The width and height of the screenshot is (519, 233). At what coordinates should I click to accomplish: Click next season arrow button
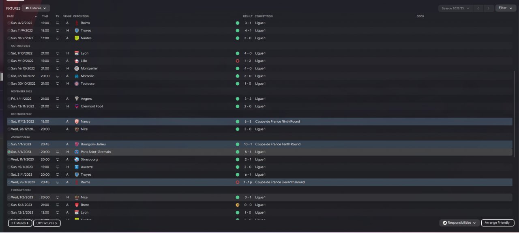click(x=489, y=8)
